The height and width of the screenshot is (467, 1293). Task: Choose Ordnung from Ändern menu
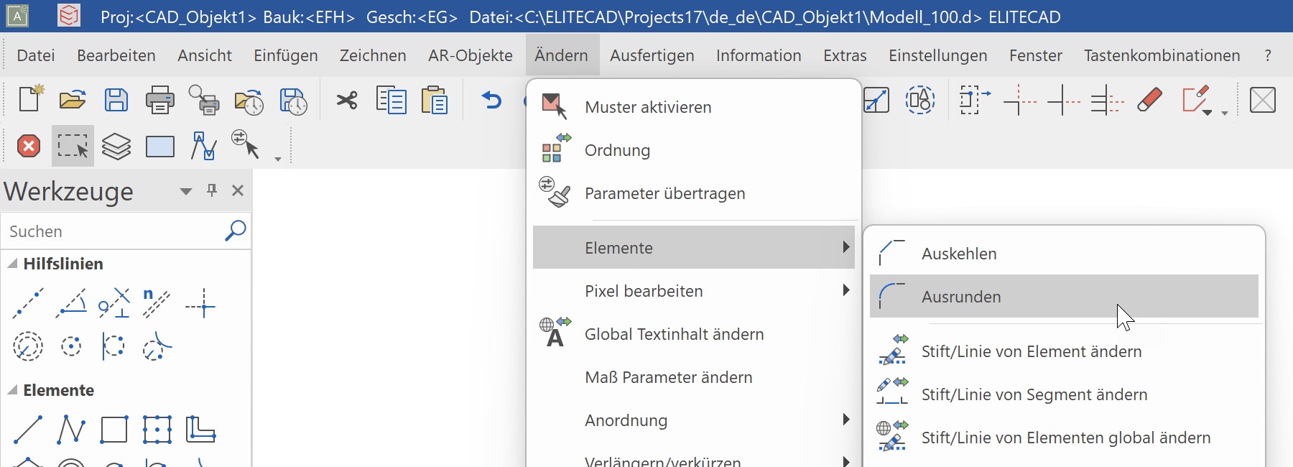[694, 149]
